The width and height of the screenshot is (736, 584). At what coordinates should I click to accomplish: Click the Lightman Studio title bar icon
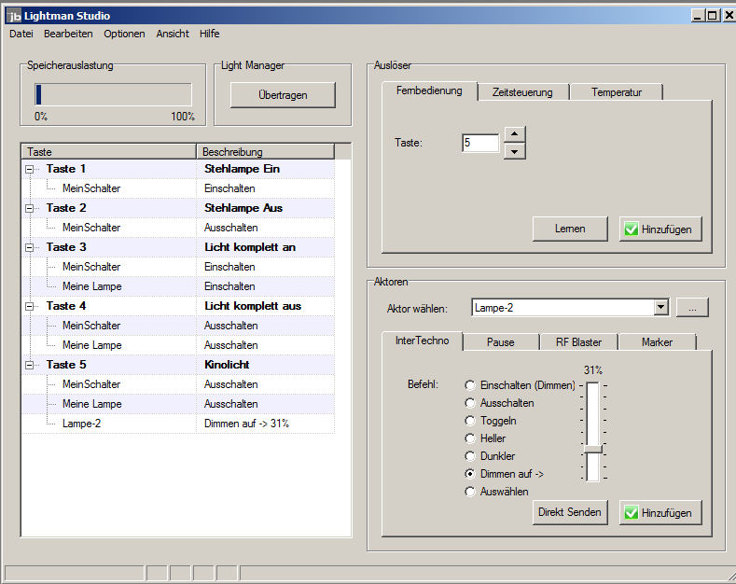coord(13,15)
